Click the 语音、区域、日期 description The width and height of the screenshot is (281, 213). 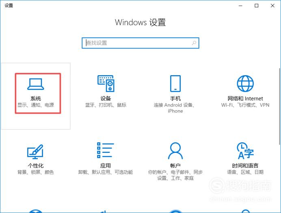245,172
